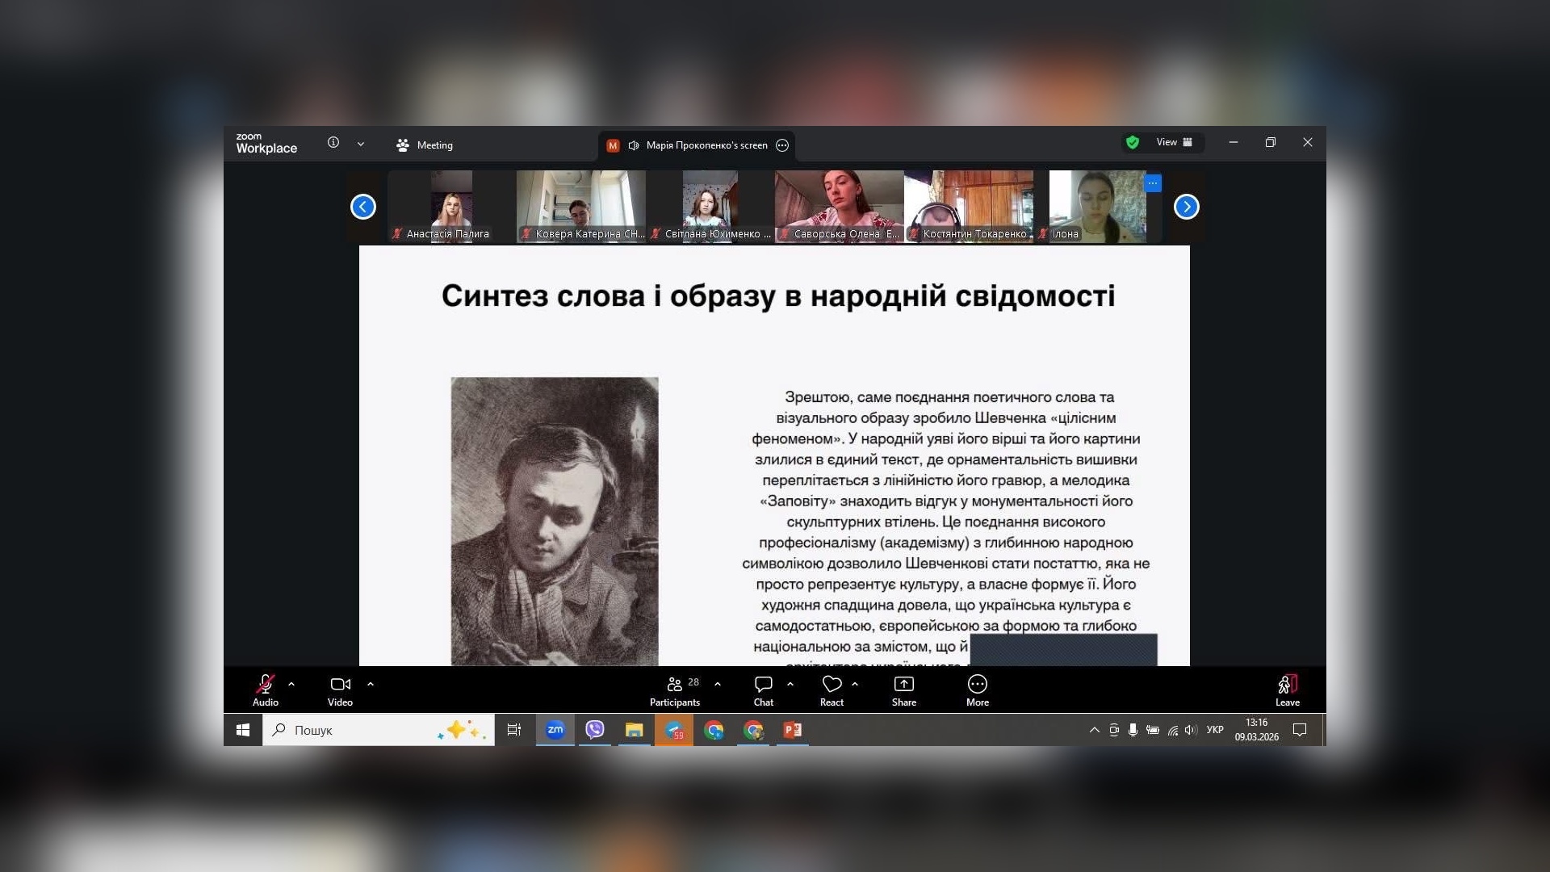Open the React emoji menu
This screenshot has height=872, width=1550.
click(x=832, y=690)
